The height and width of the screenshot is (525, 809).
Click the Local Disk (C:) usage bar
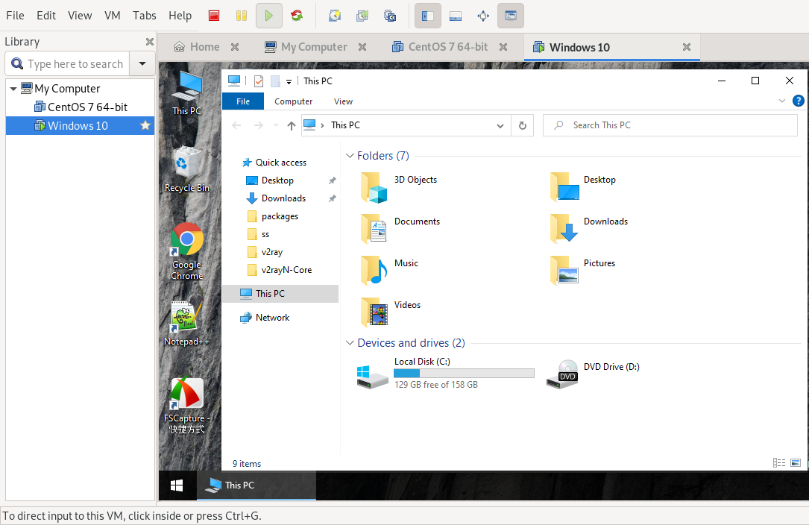click(464, 373)
